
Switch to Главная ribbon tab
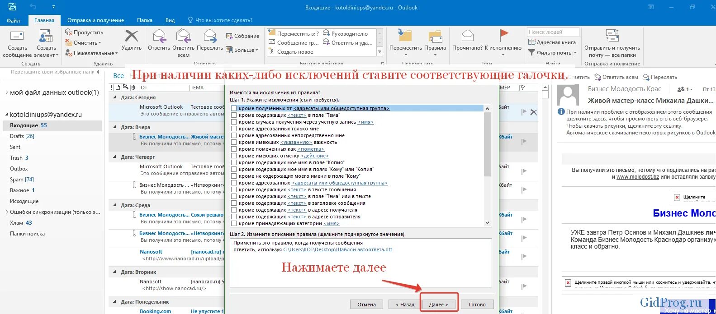pyautogui.click(x=44, y=20)
